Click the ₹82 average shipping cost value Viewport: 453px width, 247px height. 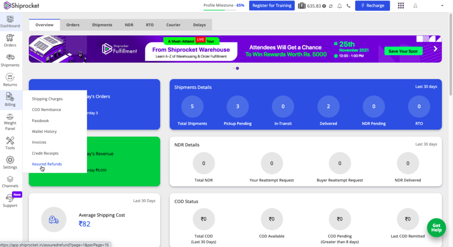click(84, 224)
